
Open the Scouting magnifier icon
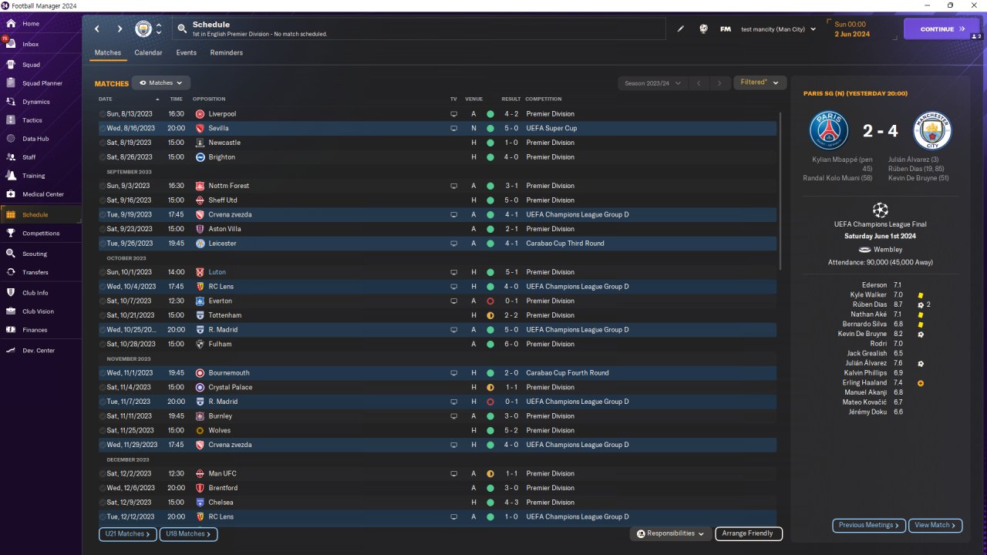pyautogui.click(x=11, y=254)
